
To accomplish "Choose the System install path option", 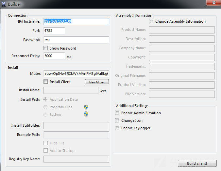I will (x=45, y=115).
